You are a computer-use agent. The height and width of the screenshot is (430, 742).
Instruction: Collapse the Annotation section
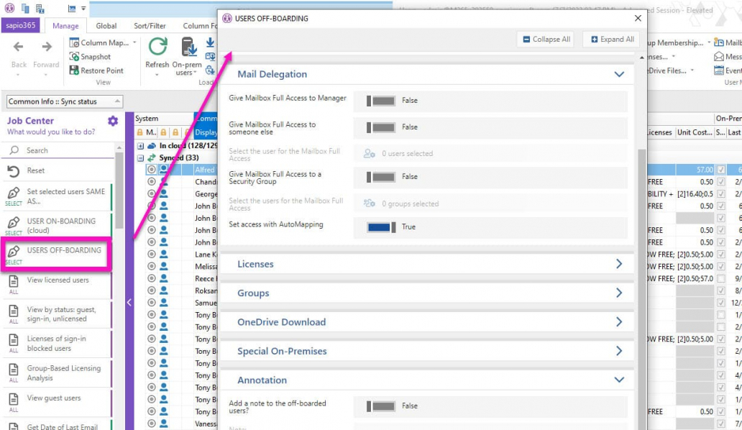tap(619, 380)
